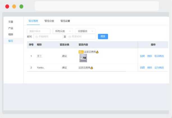
Task: Switch to the 留言设置 tab
Action: coord(65,21)
